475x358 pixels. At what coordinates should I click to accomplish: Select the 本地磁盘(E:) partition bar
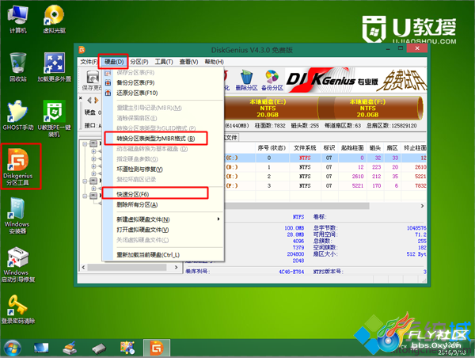pyautogui.click(x=271, y=108)
